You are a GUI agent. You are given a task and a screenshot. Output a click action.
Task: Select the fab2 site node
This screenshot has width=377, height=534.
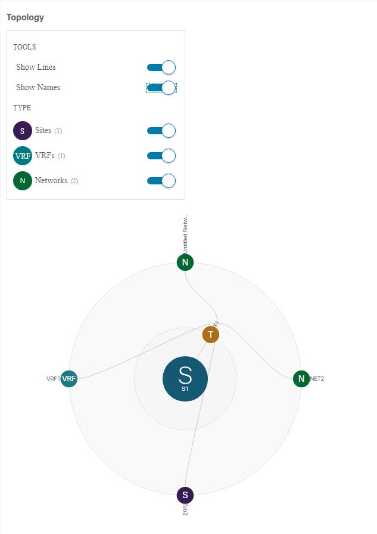185,495
